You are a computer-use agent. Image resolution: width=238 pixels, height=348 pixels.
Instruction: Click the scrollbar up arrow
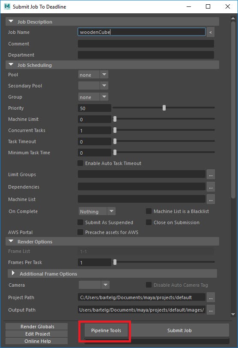click(233, 18)
